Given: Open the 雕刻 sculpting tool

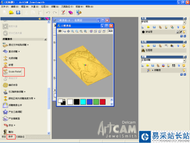Looking at the screenshot, I should (x=8, y=132).
